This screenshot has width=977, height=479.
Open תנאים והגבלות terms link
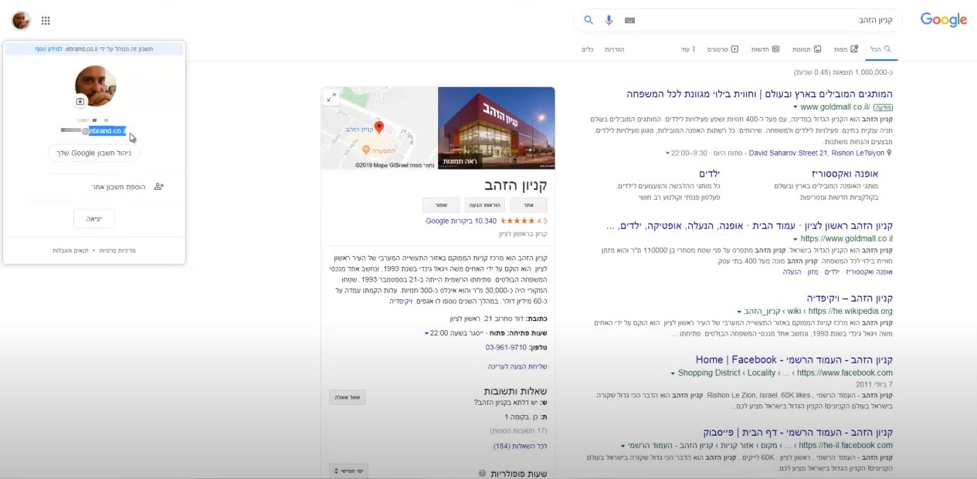click(70, 251)
